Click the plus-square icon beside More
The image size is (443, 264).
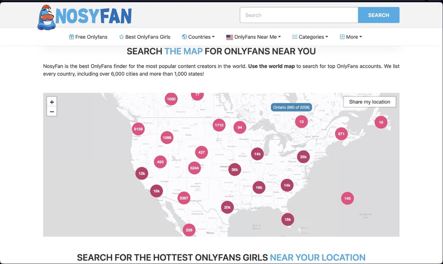342,37
